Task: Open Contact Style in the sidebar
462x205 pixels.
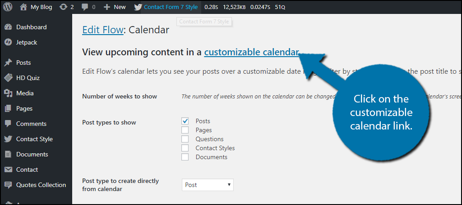Action: [34, 139]
